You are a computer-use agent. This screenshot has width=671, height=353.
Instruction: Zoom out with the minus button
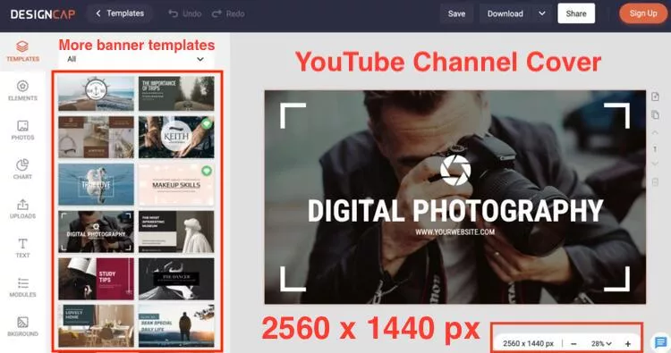(573, 343)
